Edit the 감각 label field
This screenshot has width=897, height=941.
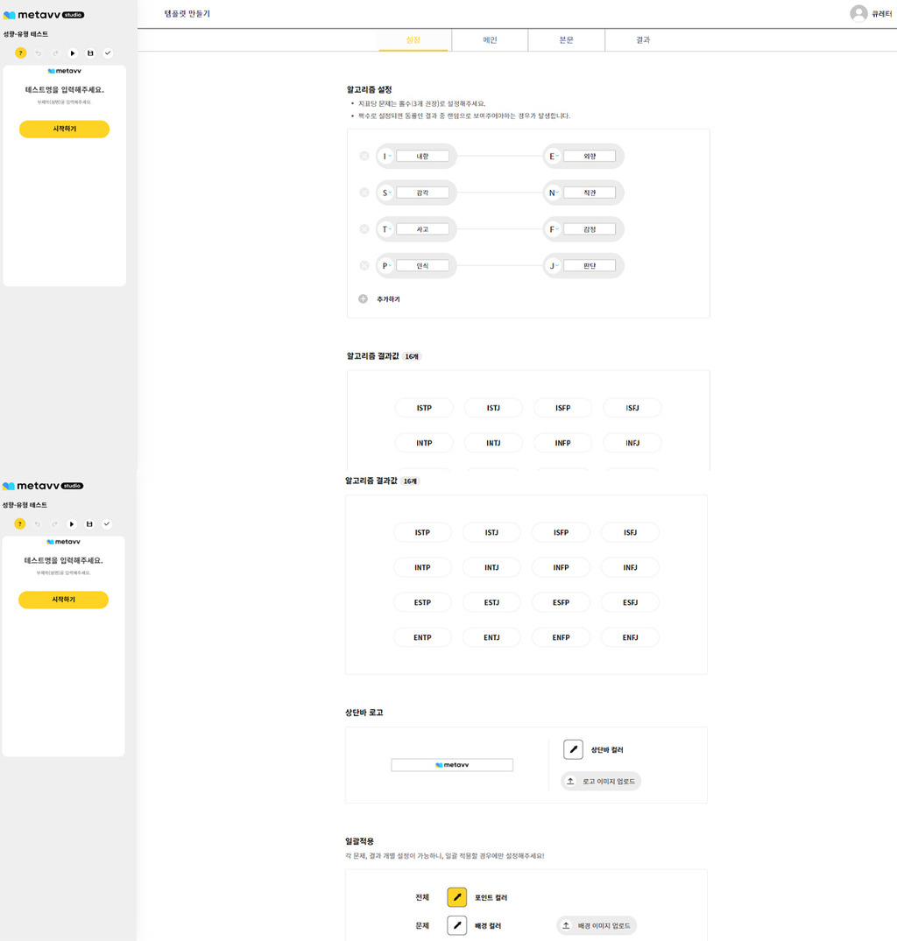423,193
